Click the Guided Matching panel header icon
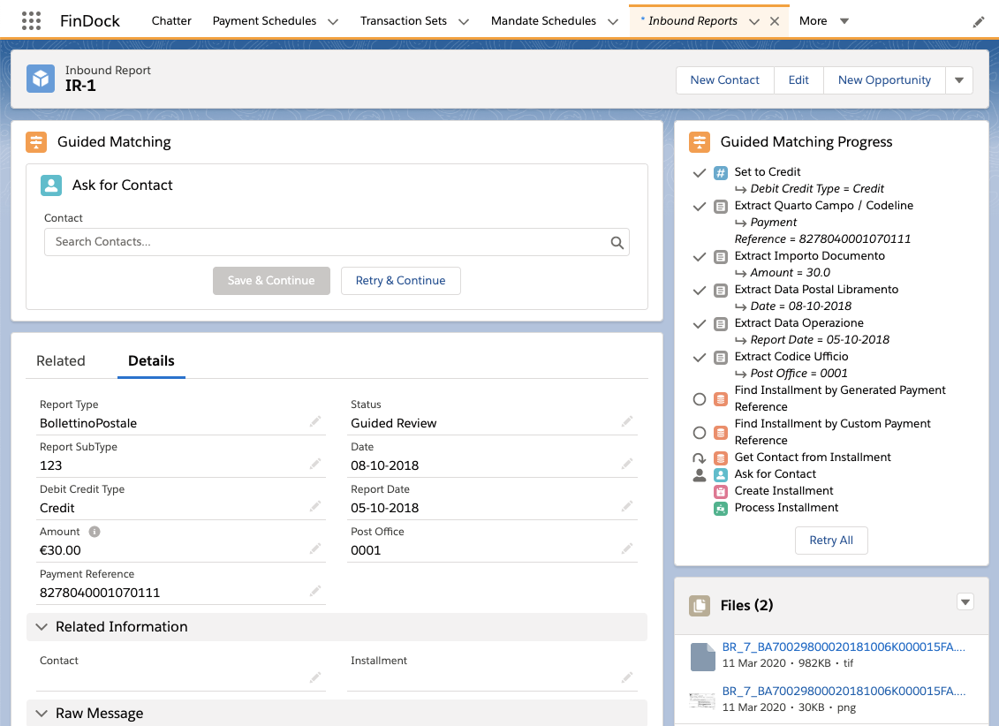The width and height of the screenshot is (999, 726). (x=37, y=141)
